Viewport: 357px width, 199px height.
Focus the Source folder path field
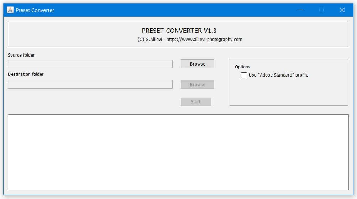tap(90, 64)
